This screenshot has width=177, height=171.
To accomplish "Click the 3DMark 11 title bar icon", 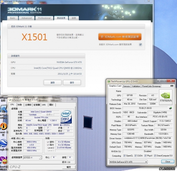I will click(x=2, y=2).
